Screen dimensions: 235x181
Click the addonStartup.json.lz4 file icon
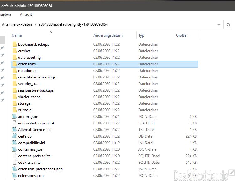tap(14, 123)
